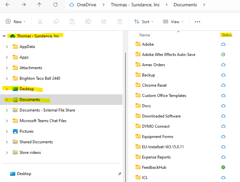Refresh the current folder view

coord(55,5)
